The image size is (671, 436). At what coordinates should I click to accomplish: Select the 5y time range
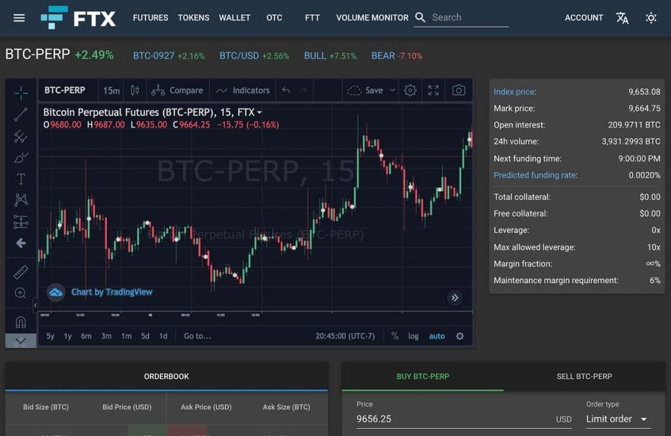(x=50, y=336)
